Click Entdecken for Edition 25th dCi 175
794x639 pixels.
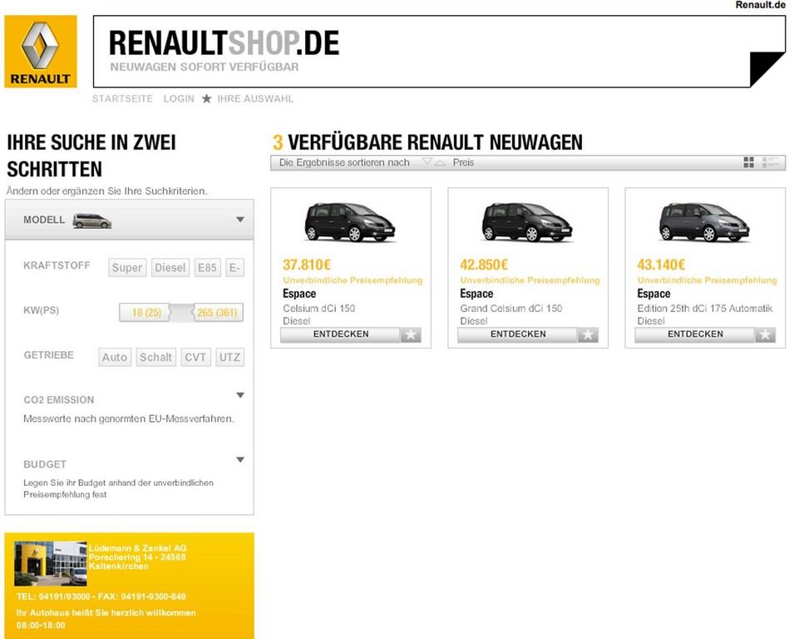(x=695, y=334)
